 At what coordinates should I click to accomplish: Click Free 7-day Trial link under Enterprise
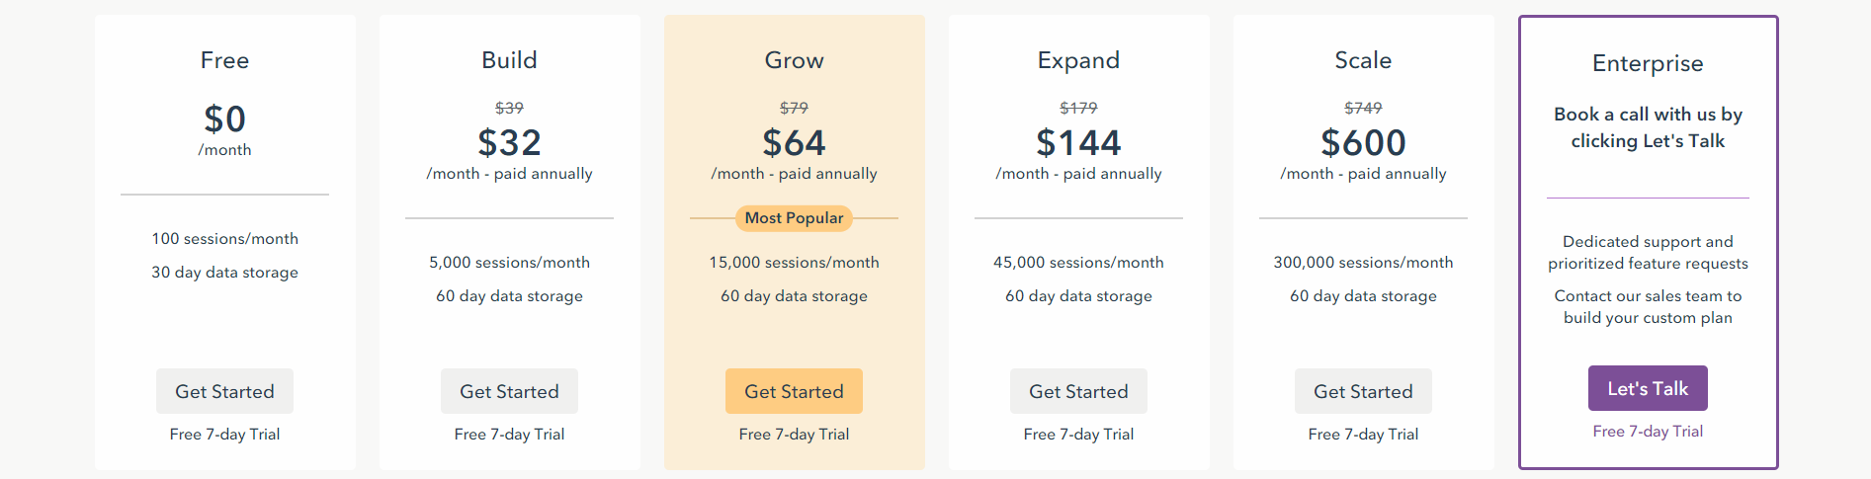click(x=1648, y=432)
